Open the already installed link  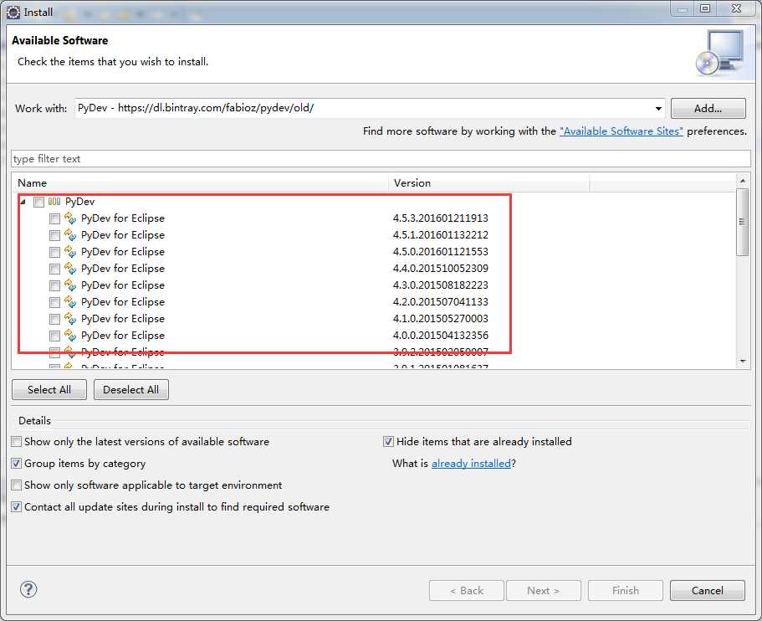pos(471,464)
